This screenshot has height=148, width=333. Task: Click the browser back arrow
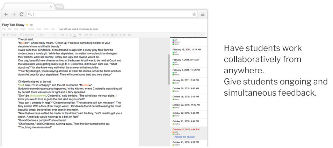point(6,14)
